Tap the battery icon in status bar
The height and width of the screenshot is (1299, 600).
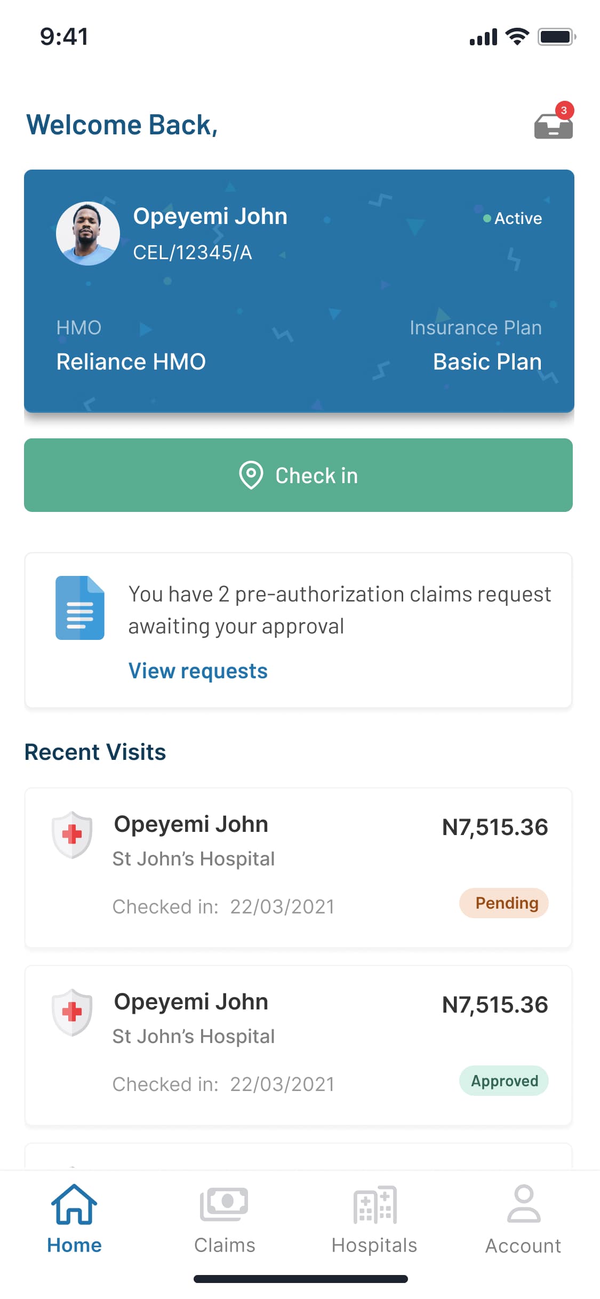click(x=556, y=37)
